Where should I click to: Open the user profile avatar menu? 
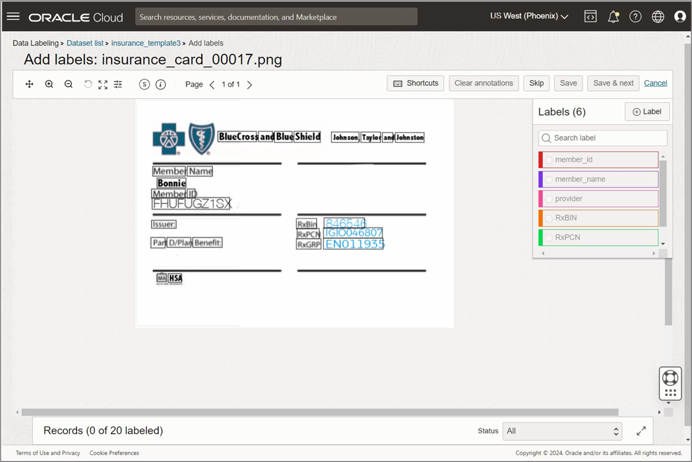click(x=680, y=16)
